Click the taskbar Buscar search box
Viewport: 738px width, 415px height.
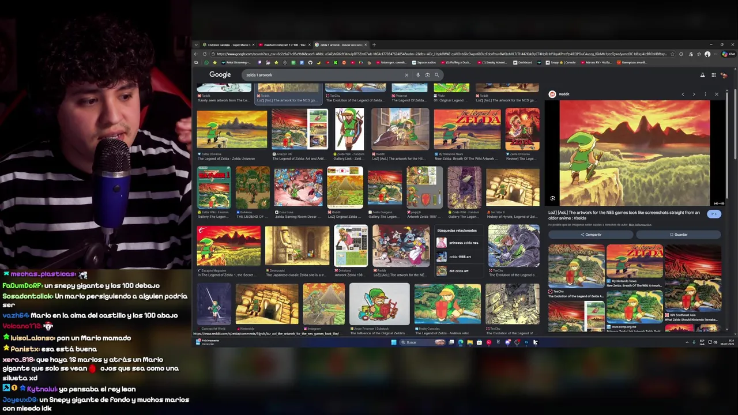pyautogui.click(x=421, y=342)
